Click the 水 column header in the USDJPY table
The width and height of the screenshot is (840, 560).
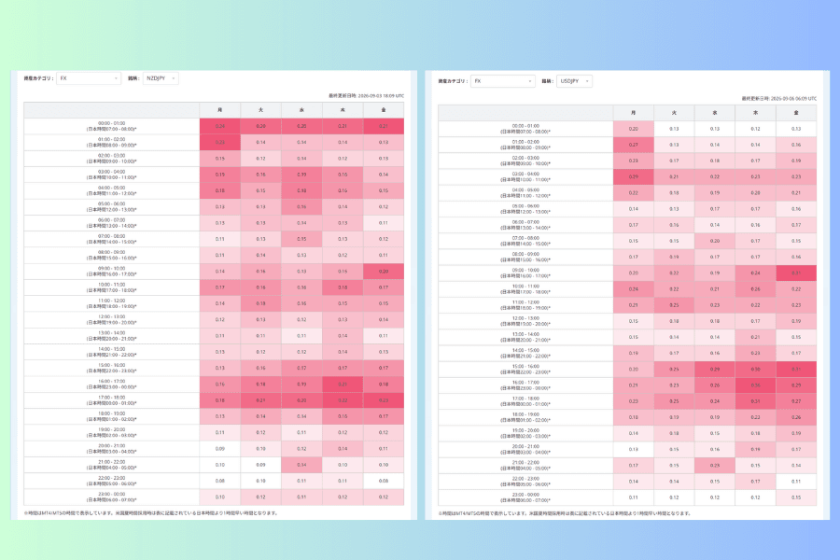pos(715,113)
